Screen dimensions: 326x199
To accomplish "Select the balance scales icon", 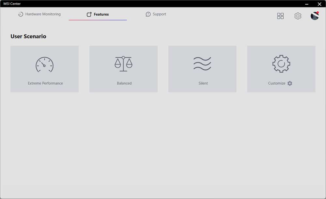I will [x=123, y=64].
